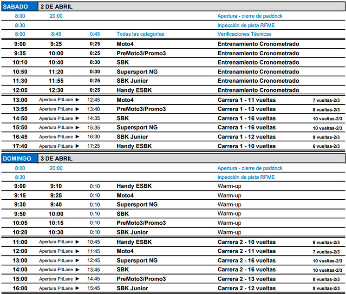346x294 pixels.
Task: Click 'Carrera 2 - 12 vueltas' text
Action: coord(247,288)
